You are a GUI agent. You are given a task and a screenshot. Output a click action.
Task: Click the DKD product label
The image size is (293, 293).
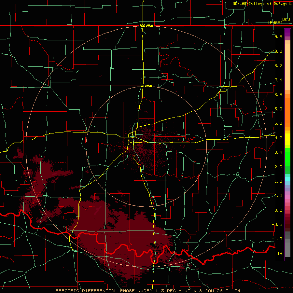(x=286, y=20)
